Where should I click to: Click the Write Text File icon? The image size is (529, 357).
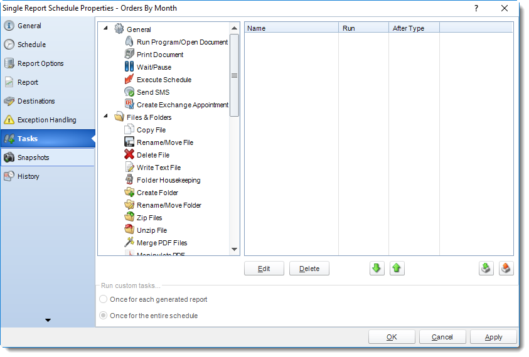(129, 167)
